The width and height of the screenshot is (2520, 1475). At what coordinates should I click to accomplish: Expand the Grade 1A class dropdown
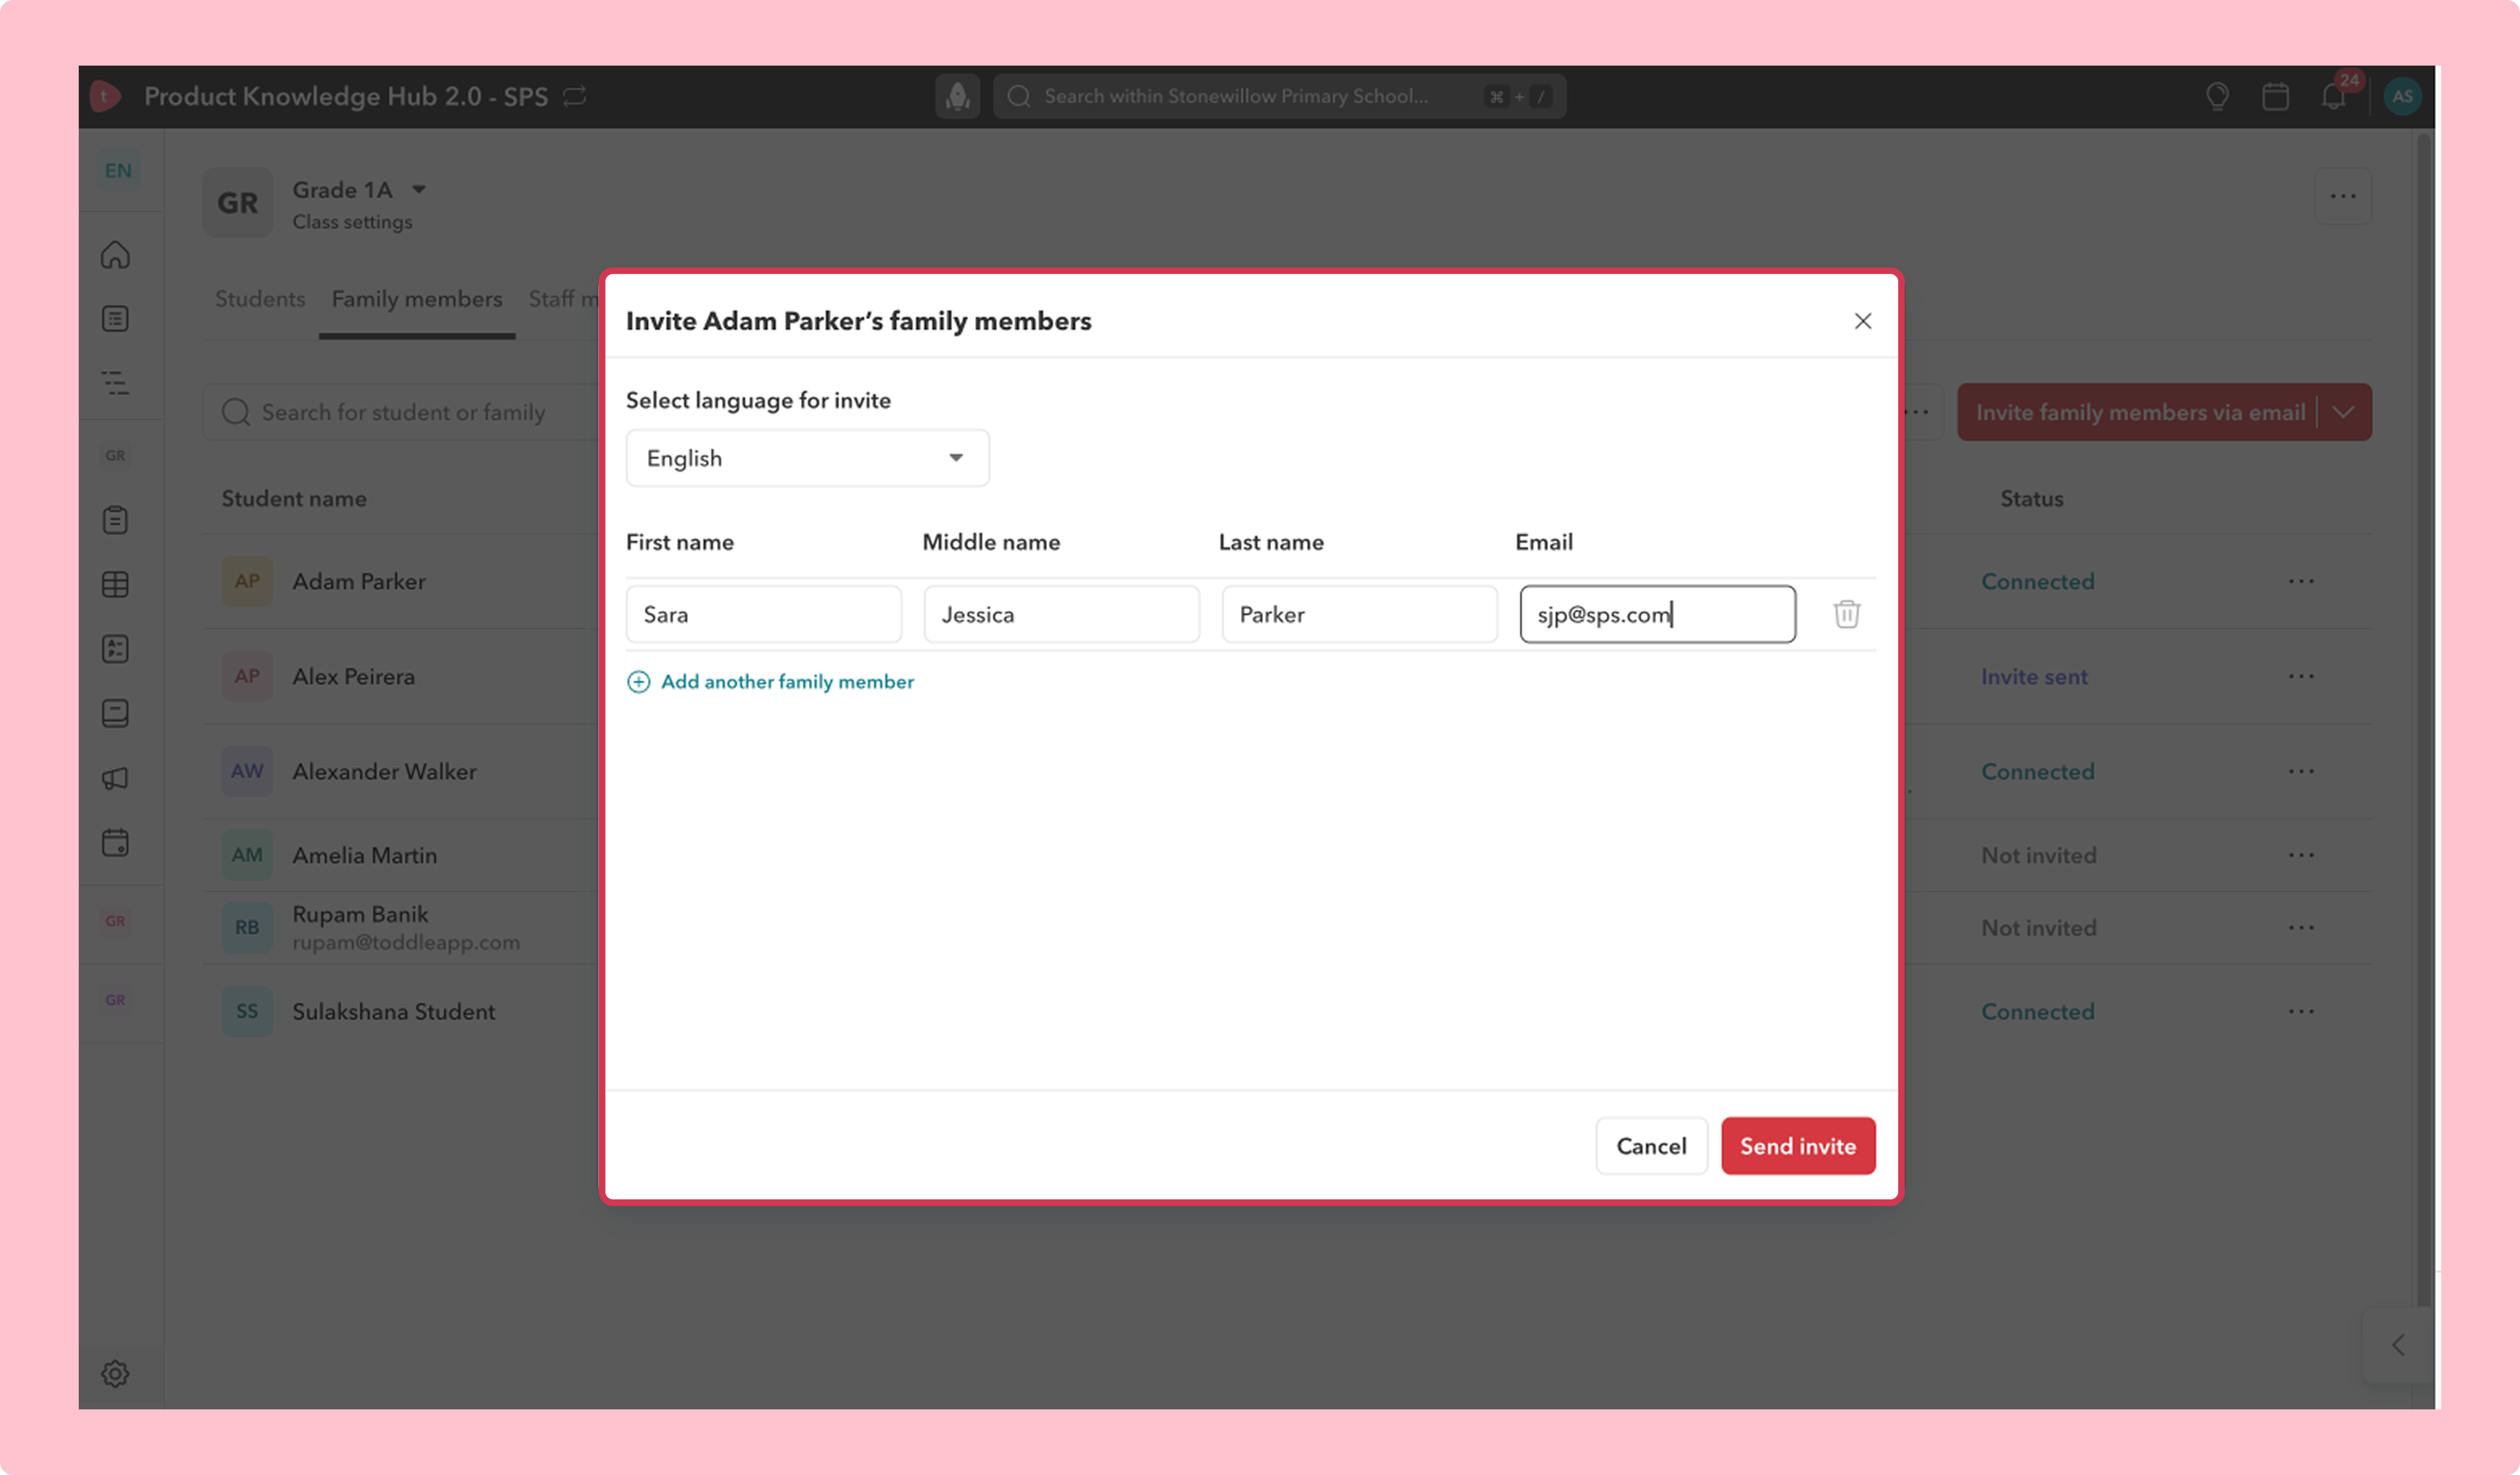coord(419,190)
